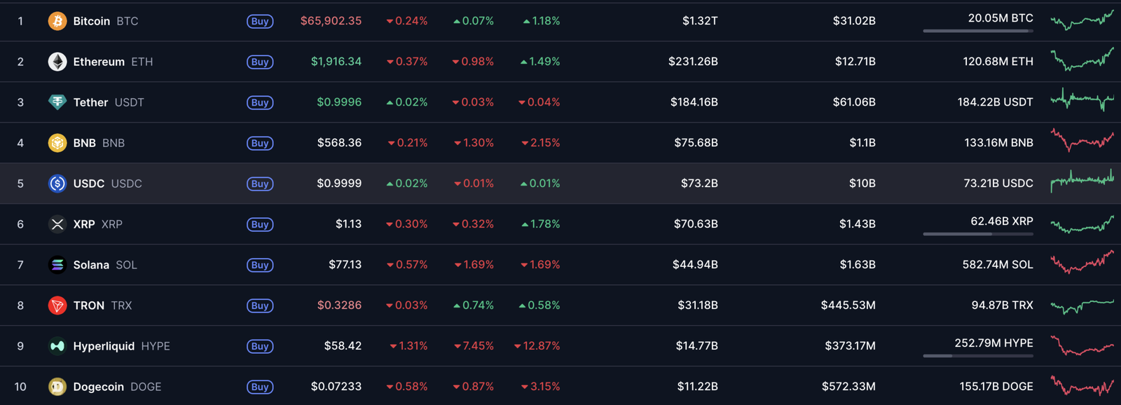Screen dimensions: 1121x405
Task: Open the BNB 7-day sparkline chart
Action: (x=1082, y=141)
